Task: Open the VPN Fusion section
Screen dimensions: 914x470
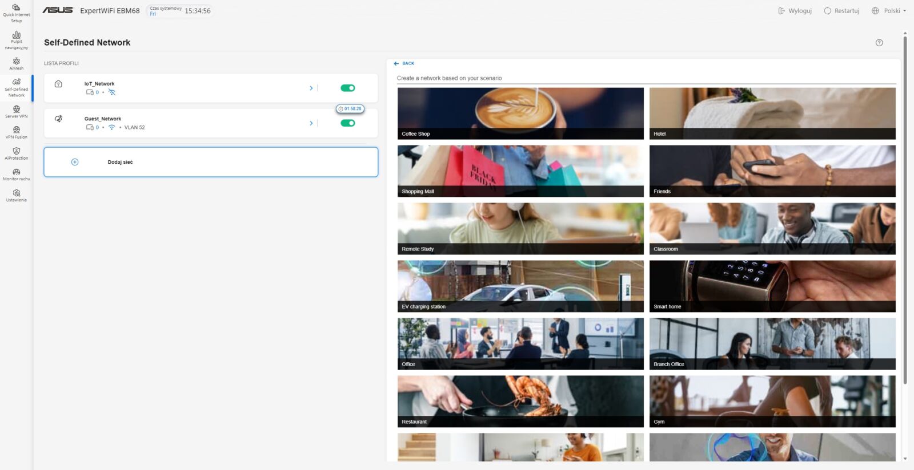Action: [x=16, y=132]
